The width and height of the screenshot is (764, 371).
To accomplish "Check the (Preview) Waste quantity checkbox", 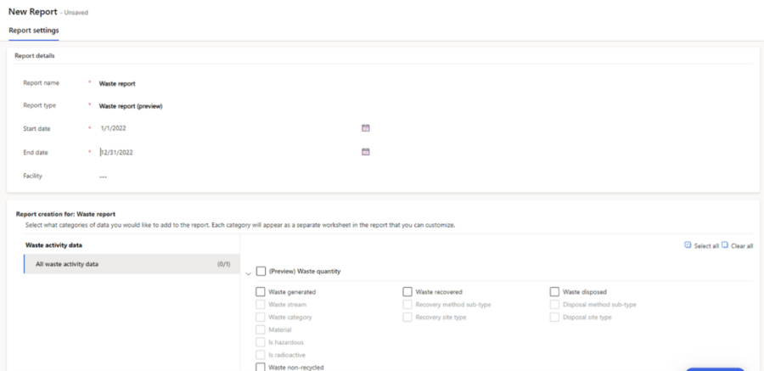I will click(261, 271).
